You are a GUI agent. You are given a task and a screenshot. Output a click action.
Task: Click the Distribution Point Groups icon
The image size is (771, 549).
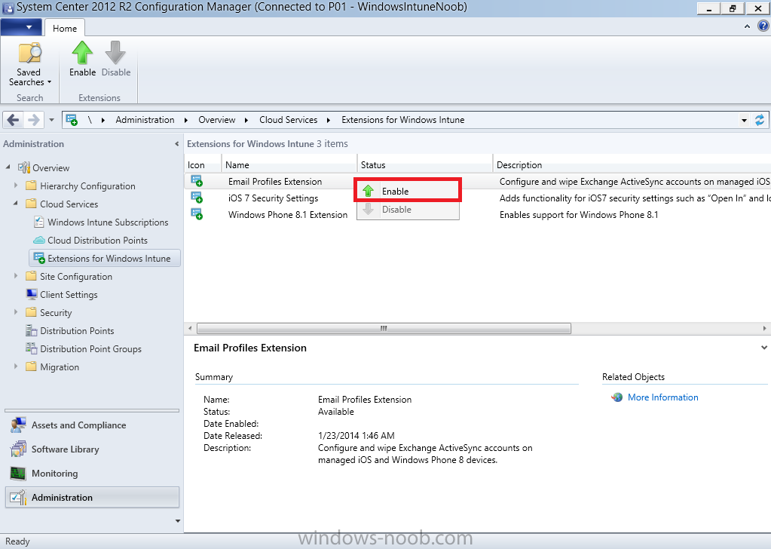pos(32,348)
